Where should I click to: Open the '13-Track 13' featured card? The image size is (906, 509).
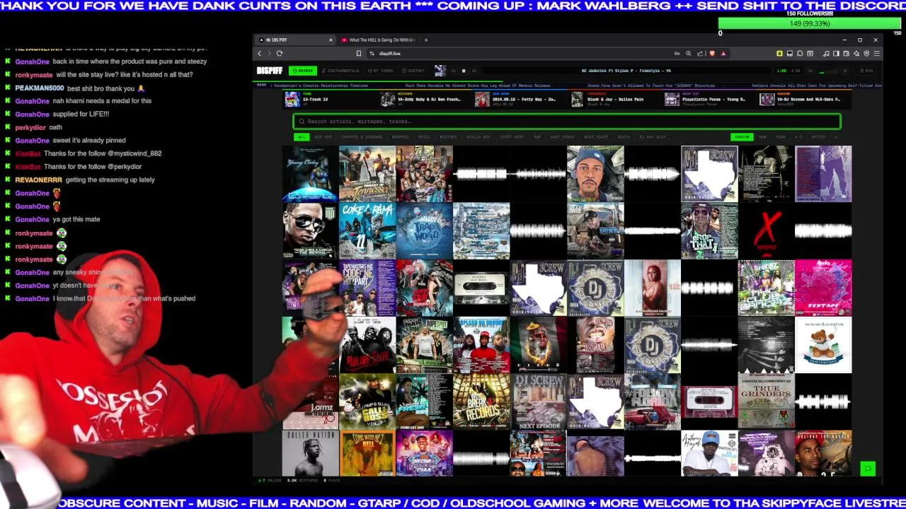(x=329, y=99)
